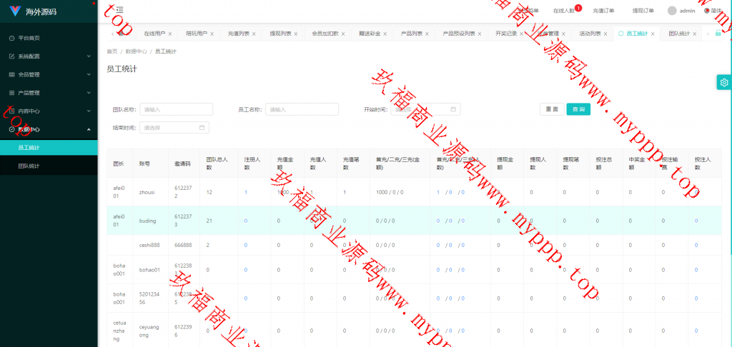Switch to the 活动列表 tab
Image resolution: width=732 pixels, height=347 pixels.
(x=590, y=34)
